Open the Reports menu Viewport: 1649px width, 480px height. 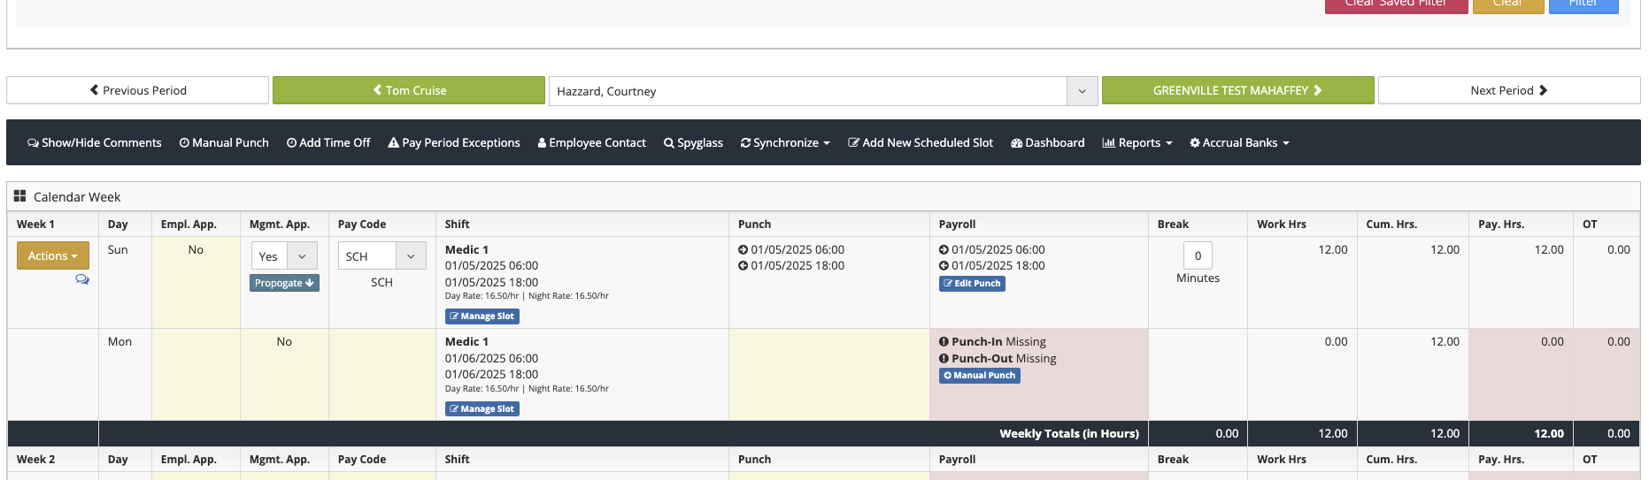[1137, 143]
